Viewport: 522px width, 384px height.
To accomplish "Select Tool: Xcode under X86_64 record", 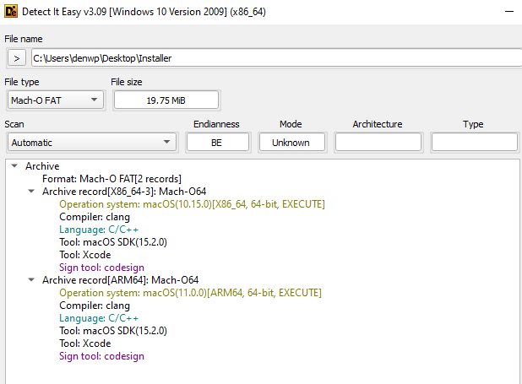I will pos(85,255).
